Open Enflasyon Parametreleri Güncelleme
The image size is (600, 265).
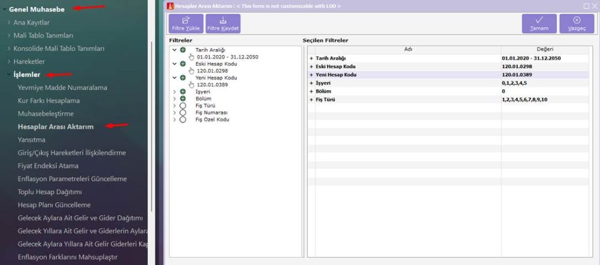[72, 179]
